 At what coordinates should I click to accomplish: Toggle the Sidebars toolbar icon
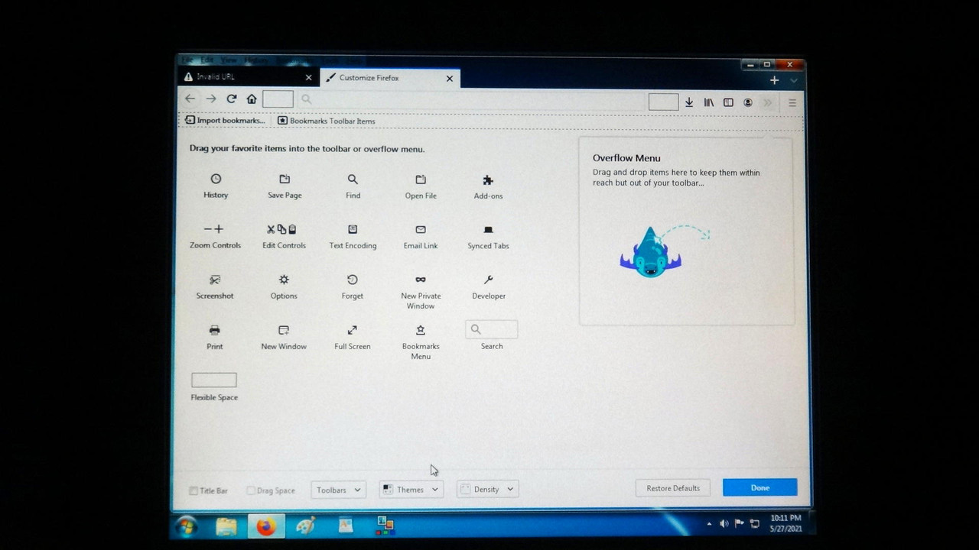(728, 102)
